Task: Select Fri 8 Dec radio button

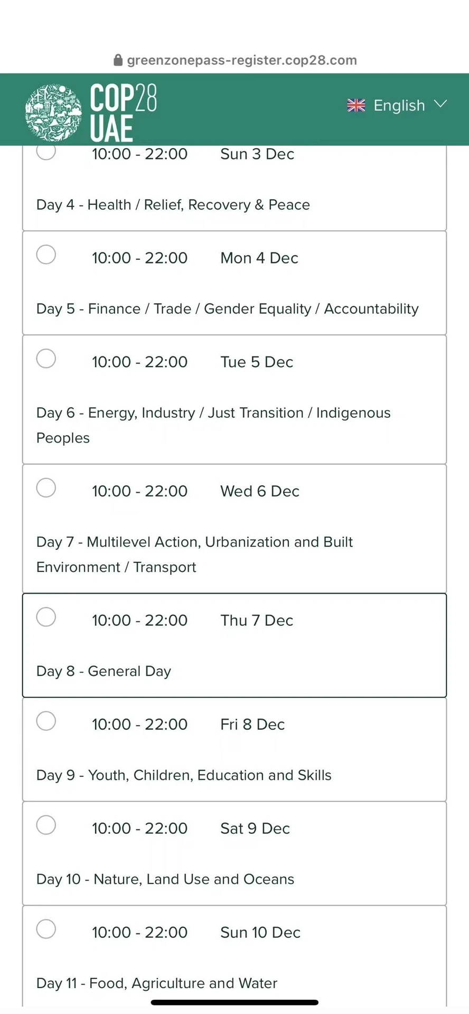Action: (46, 721)
